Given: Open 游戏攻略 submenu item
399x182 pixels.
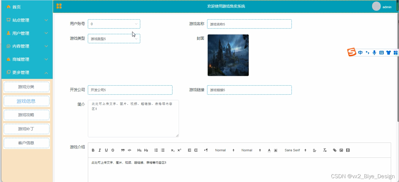Looking at the screenshot, I should click(x=26, y=115).
